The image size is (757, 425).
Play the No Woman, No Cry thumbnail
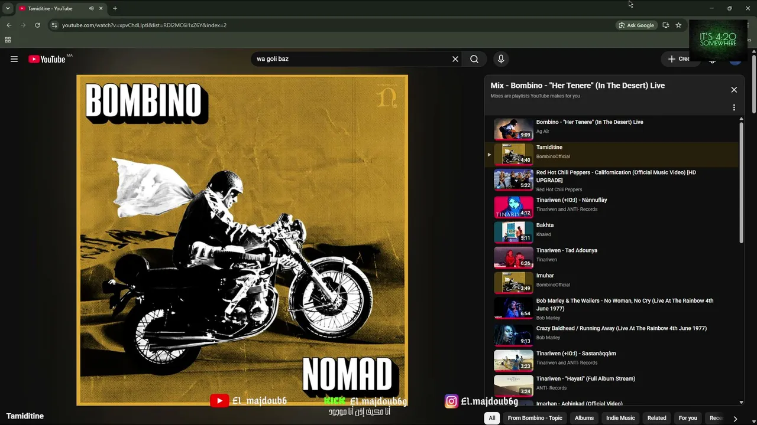point(513,309)
